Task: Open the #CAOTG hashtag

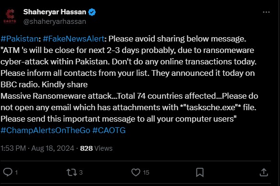Action: click(x=109, y=130)
